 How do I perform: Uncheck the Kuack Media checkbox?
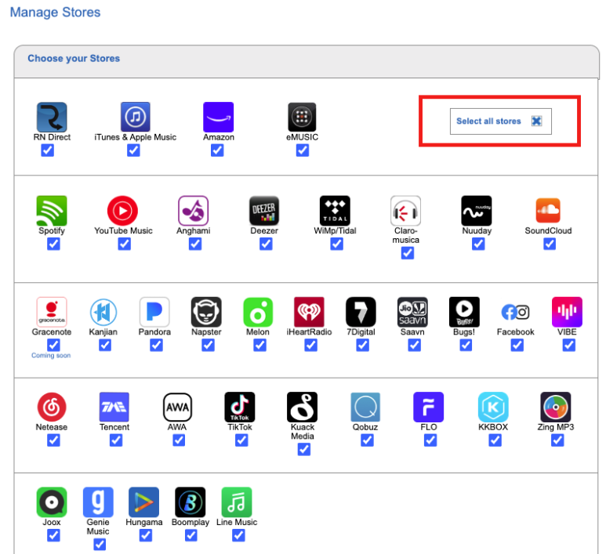coord(304,449)
